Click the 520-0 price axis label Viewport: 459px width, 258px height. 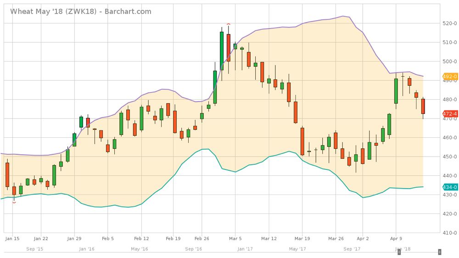(x=450, y=23)
